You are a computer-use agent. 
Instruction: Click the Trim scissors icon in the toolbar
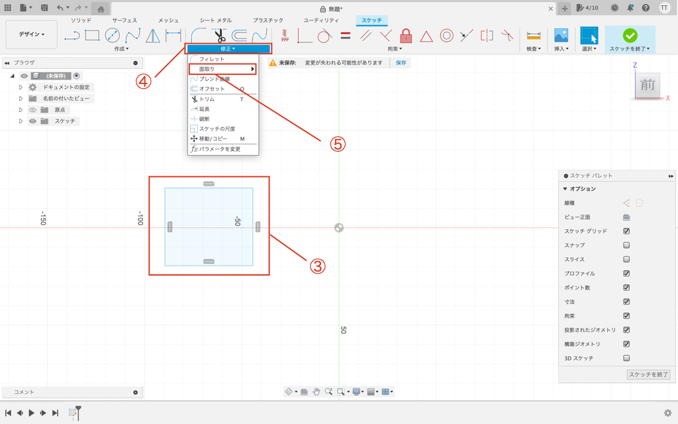click(220, 36)
